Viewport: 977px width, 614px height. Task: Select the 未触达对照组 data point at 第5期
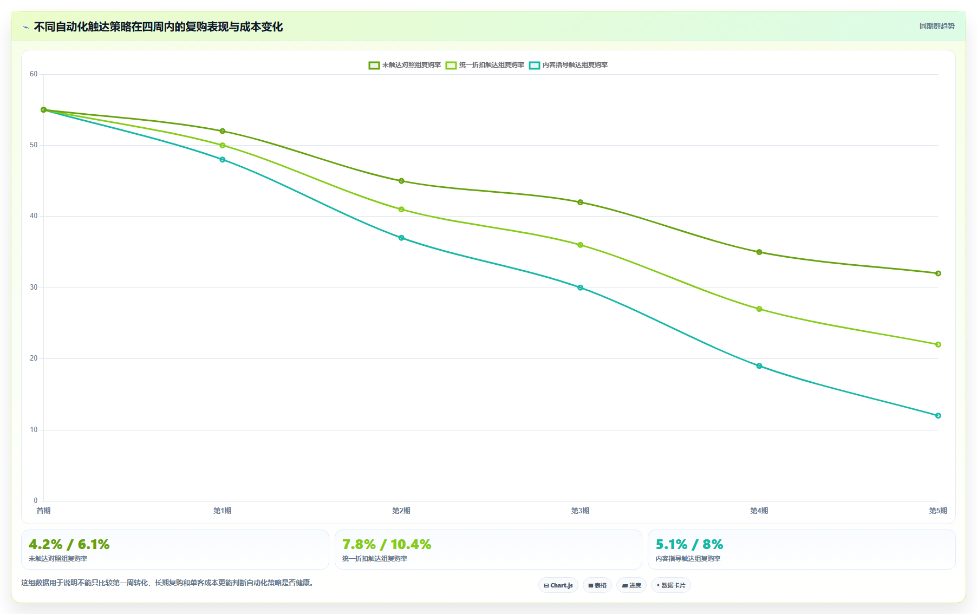click(x=938, y=273)
